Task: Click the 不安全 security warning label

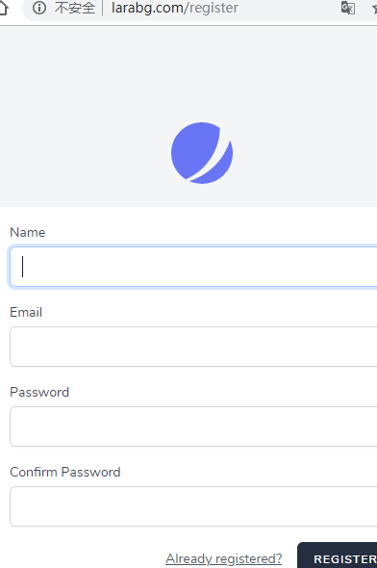Action: [74, 8]
